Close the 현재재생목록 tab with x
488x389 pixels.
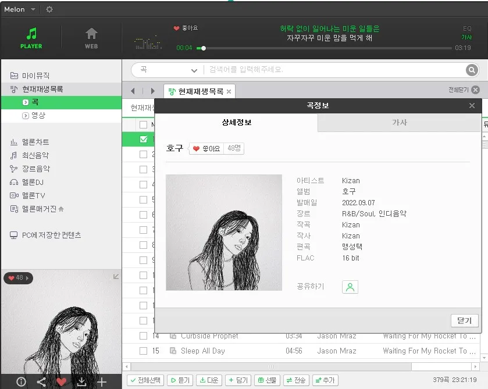tap(229, 91)
